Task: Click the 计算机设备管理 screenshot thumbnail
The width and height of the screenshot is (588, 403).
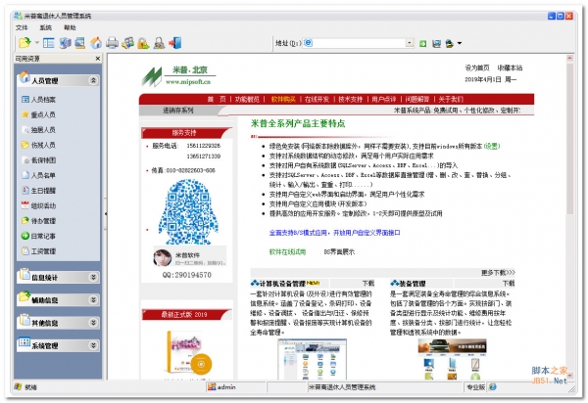Action: tap(312, 359)
